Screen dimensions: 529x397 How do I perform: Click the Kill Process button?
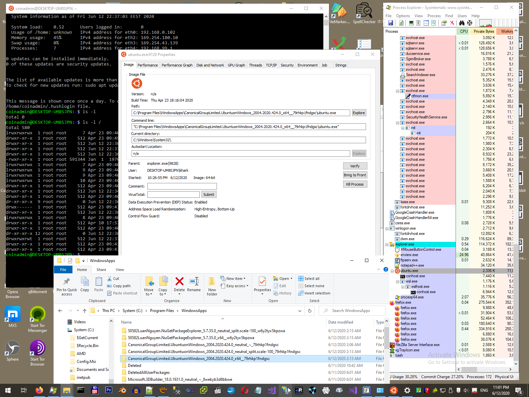click(355, 184)
